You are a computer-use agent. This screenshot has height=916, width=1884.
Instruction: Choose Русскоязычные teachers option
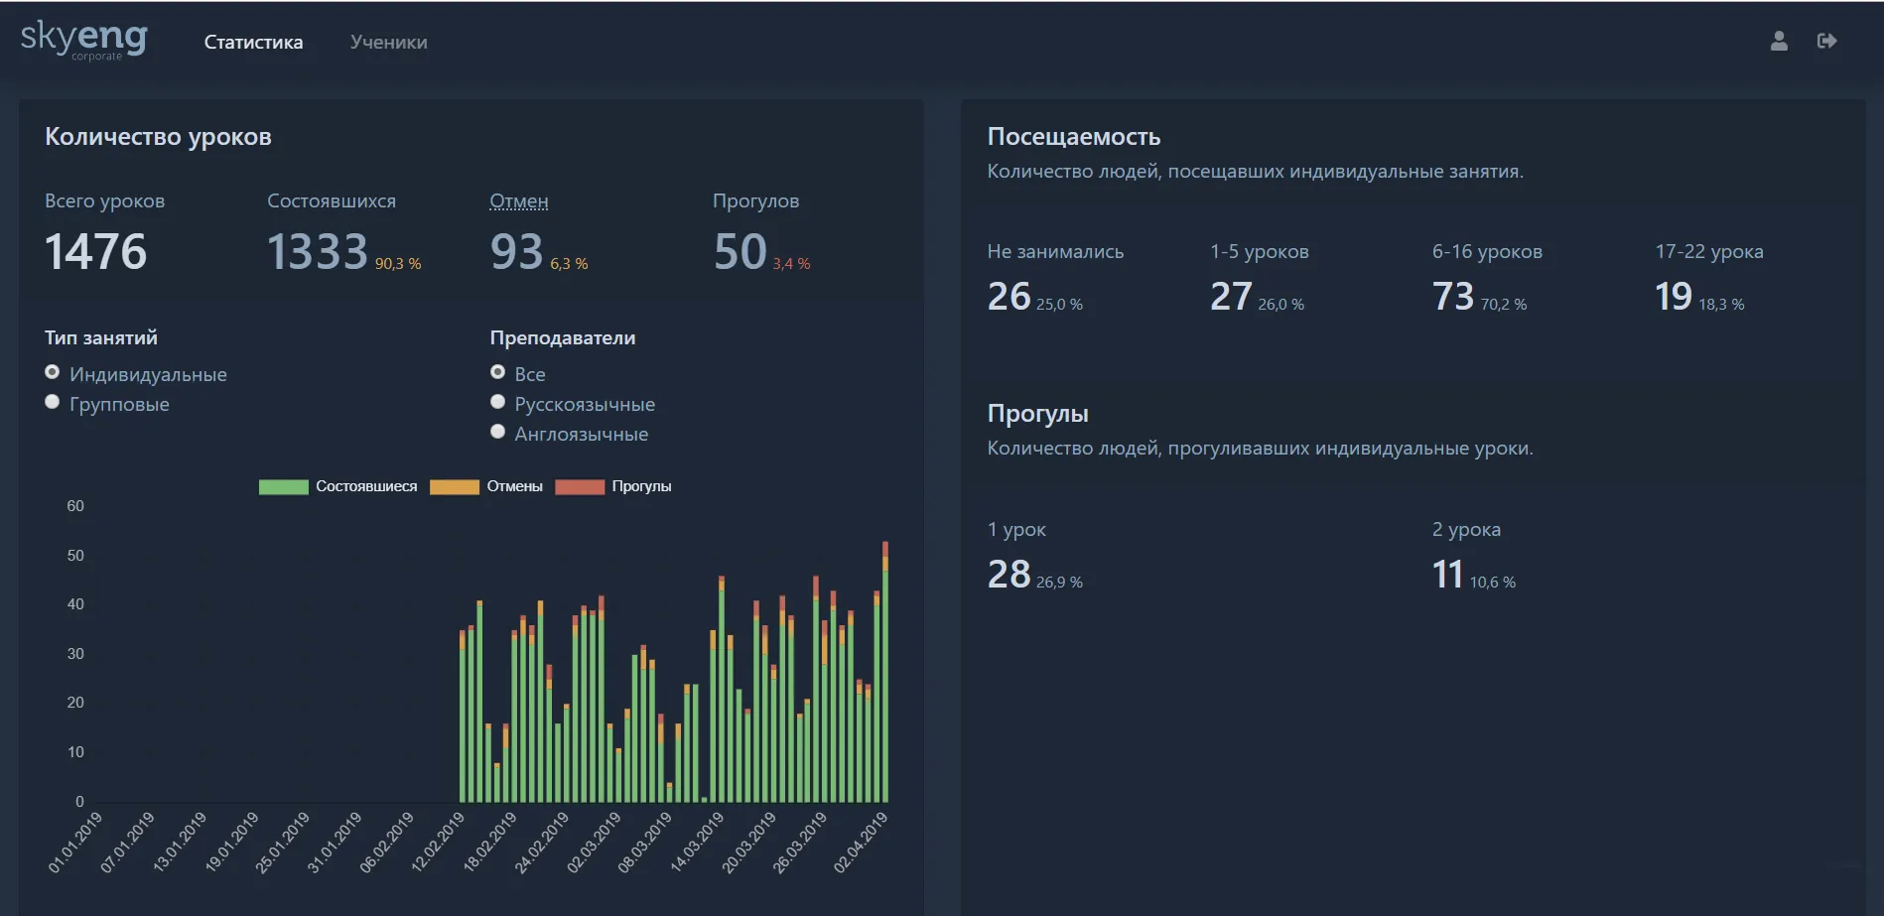pyautogui.click(x=498, y=402)
